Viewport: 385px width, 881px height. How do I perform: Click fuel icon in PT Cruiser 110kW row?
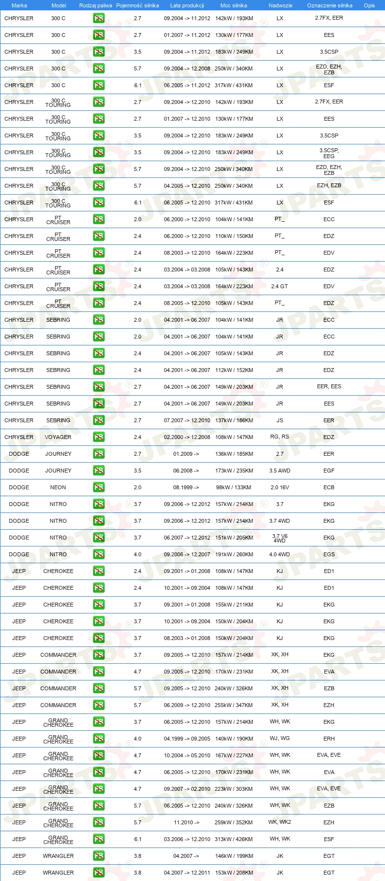tap(98, 236)
